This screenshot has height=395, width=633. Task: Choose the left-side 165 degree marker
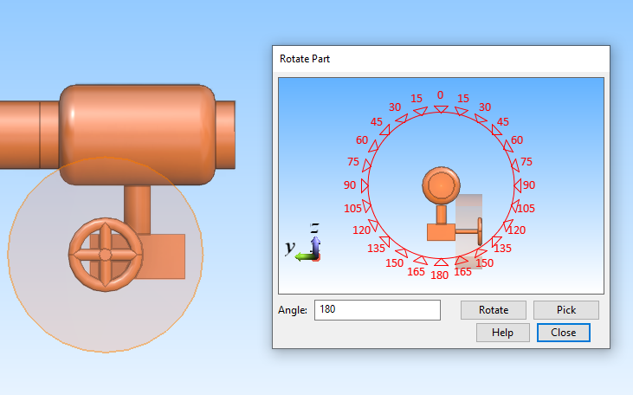[x=420, y=260]
